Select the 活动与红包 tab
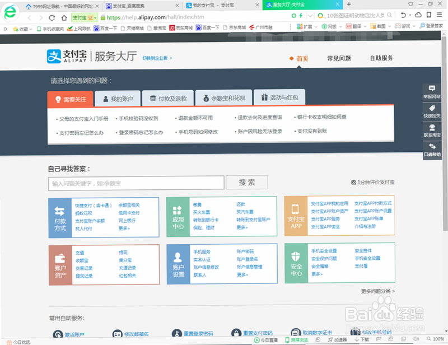This screenshot has height=345, width=448. (x=279, y=97)
